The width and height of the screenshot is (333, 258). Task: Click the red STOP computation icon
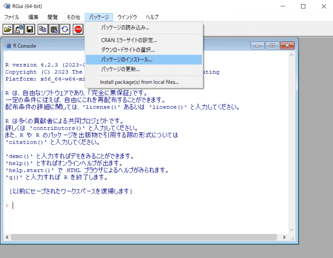pyautogui.click(x=78, y=30)
